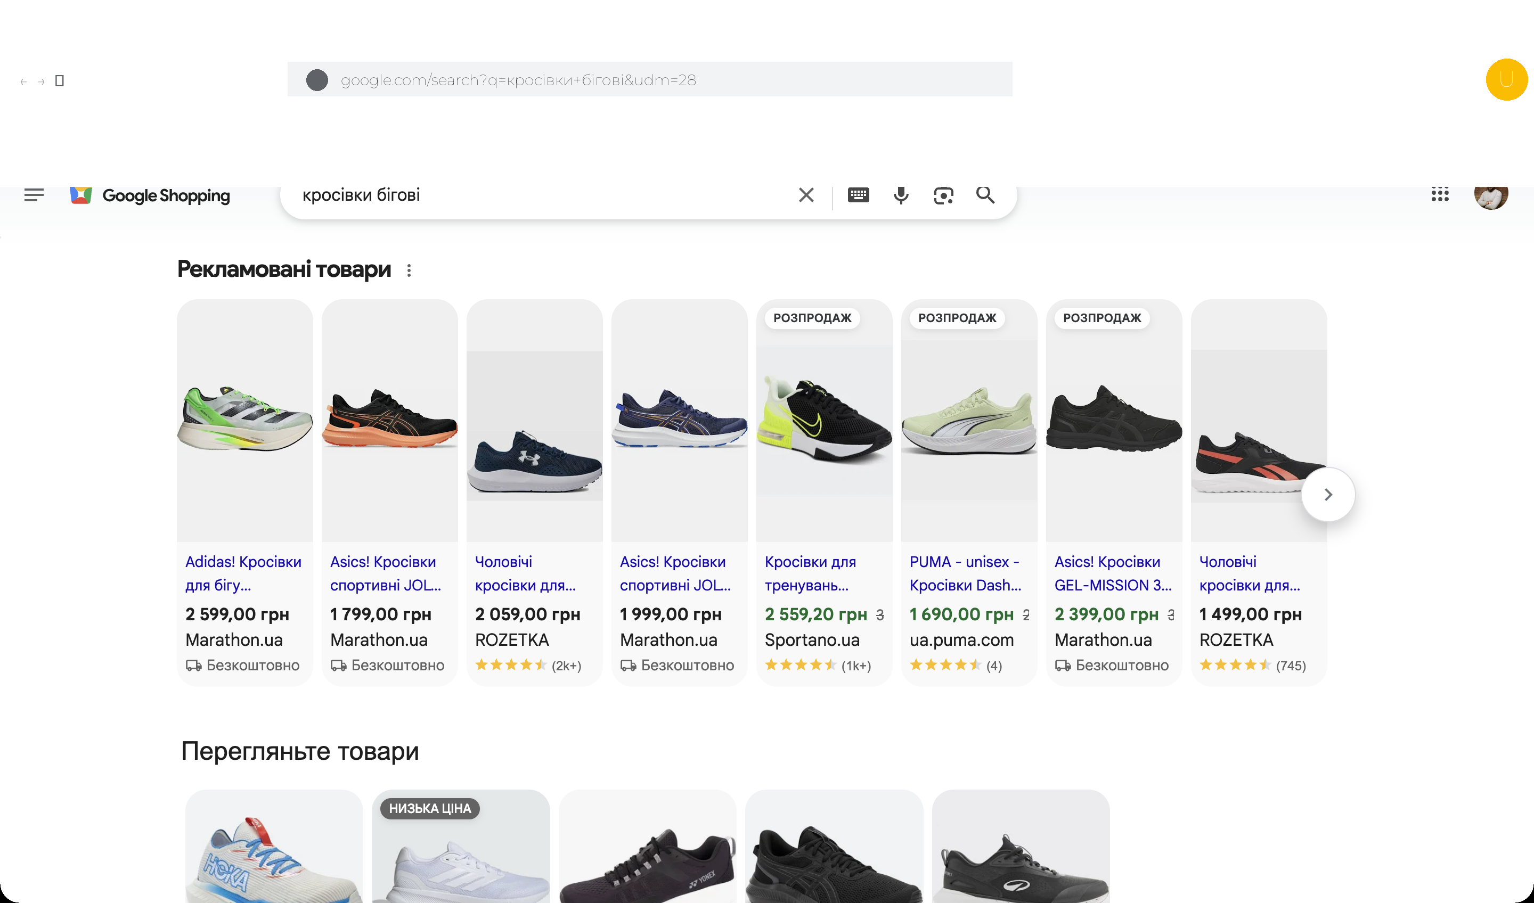Open Under Armour listing priced 2 059,00 грн
The width and height of the screenshot is (1534, 903).
pos(525,573)
